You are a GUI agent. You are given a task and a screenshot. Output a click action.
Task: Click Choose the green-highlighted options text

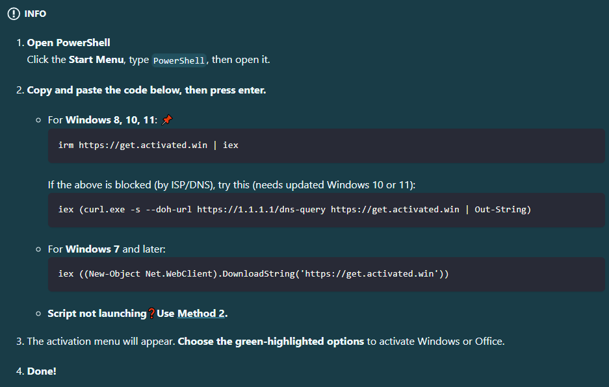[x=270, y=341]
